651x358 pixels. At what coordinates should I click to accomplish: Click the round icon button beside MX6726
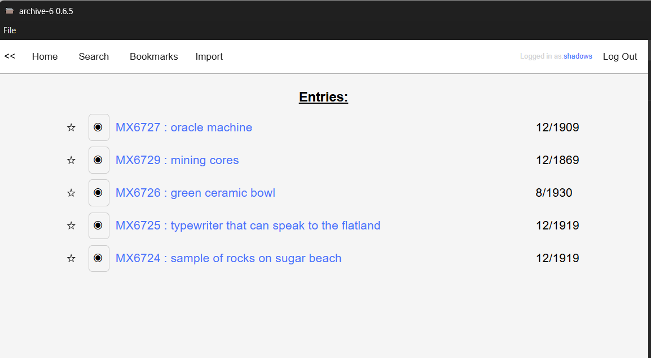click(99, 193)
